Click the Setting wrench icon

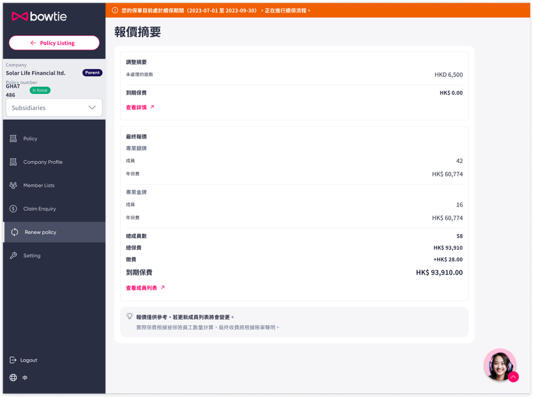[13, 255]
